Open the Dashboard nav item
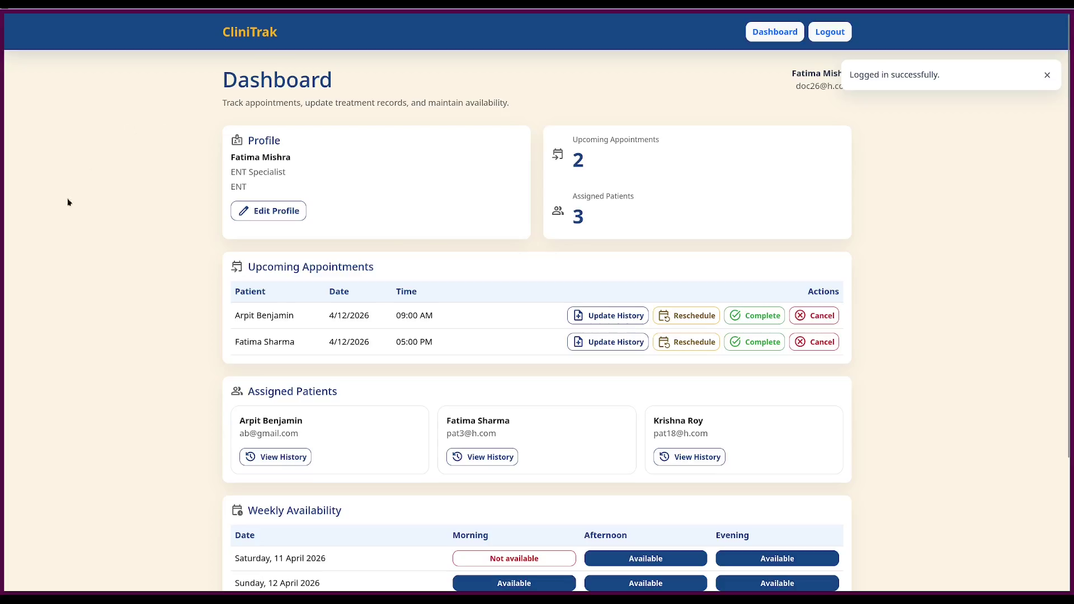The image size is (1074, 604). 775,32
